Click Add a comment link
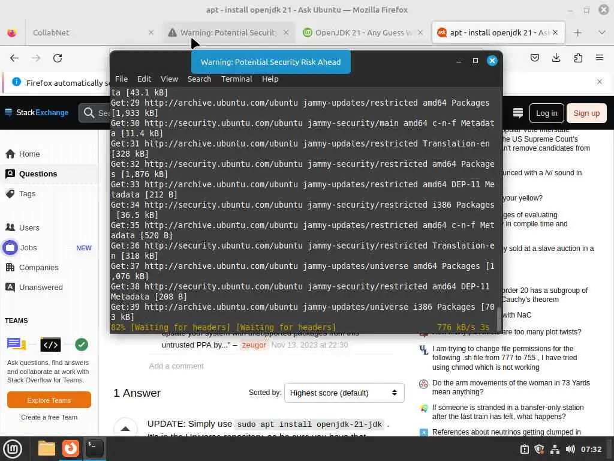Screen dimensions: 614x461 tap(176, 366)
